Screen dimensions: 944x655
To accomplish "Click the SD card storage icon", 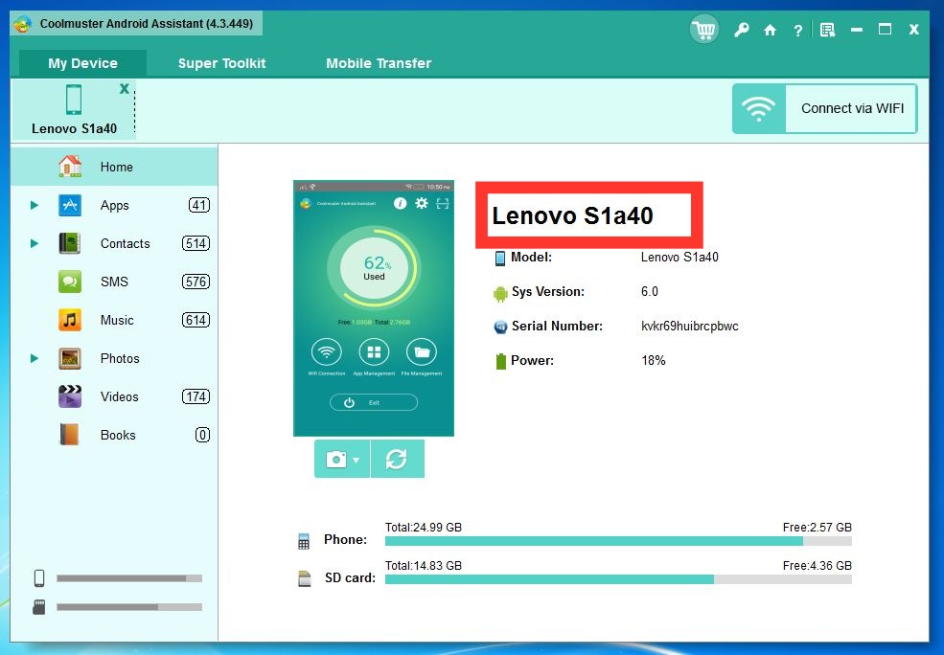I will (305, 578).
